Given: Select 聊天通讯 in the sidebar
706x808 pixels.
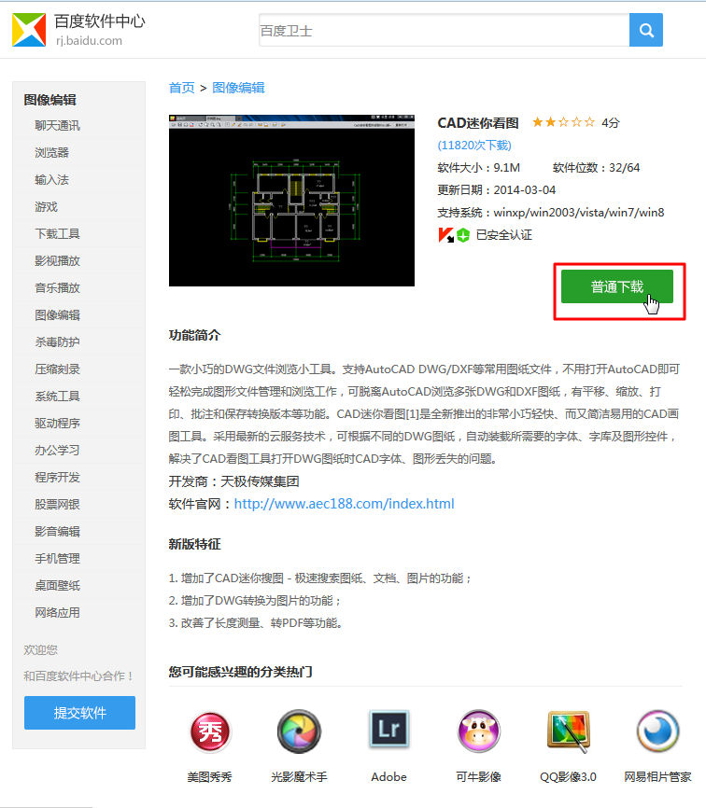Looking at the screenshot, I should (x=57, y=126).
